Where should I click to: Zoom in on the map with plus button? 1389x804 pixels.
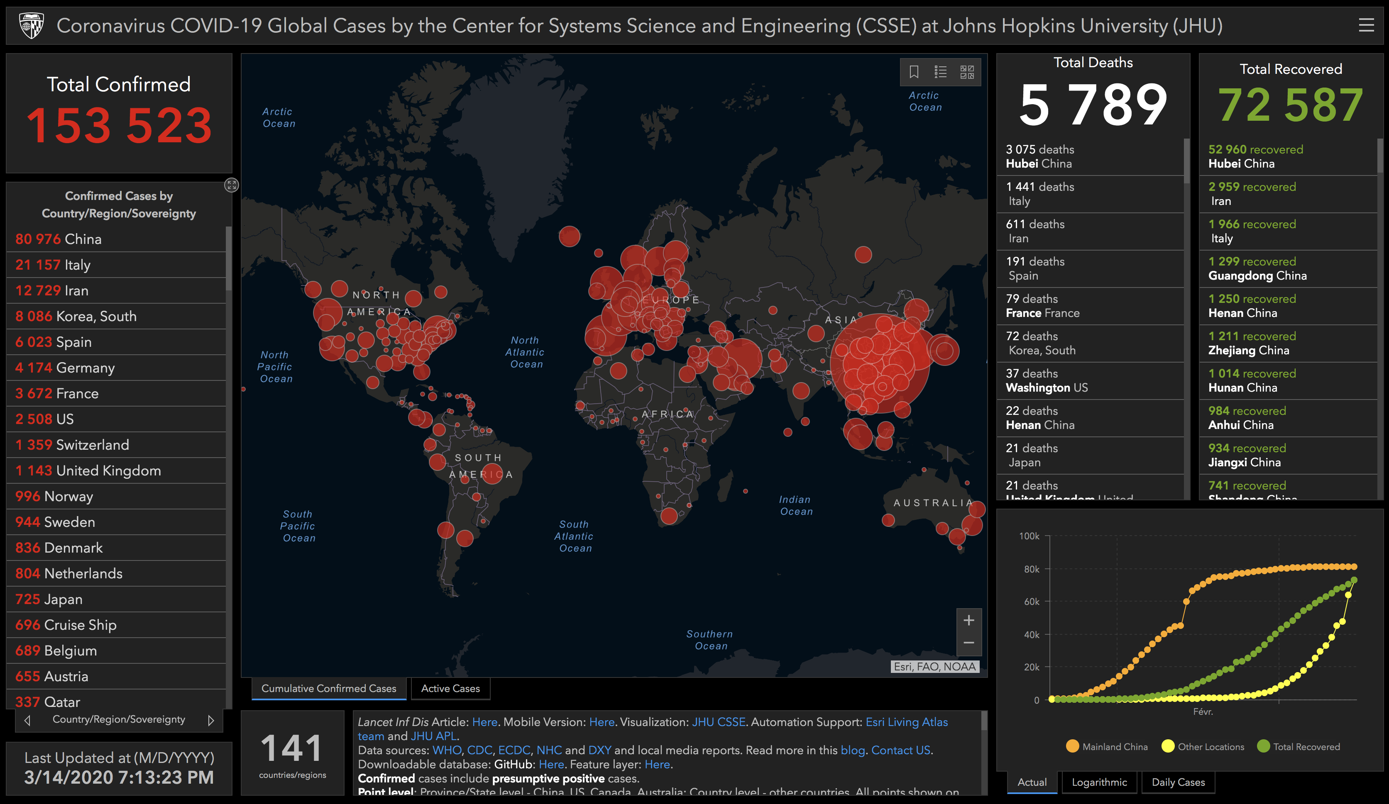tap(968, 621)
